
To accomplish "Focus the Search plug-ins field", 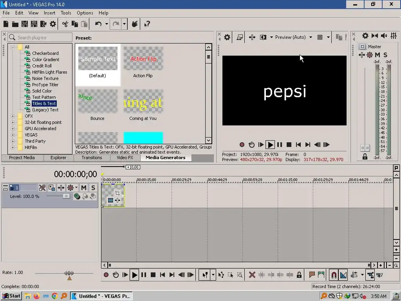I will point(40,38).
